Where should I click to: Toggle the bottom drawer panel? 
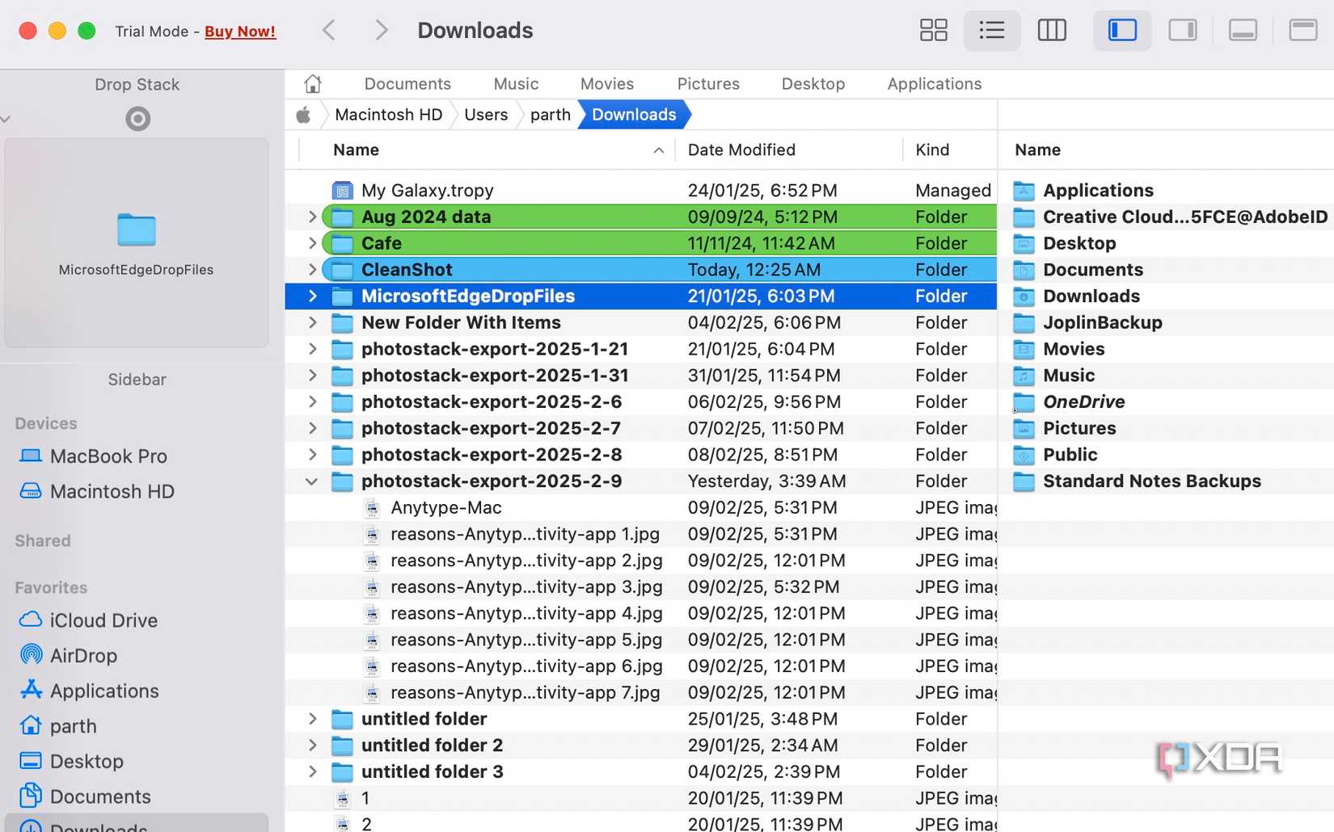pyautogui.click(x=1243, y=30)
